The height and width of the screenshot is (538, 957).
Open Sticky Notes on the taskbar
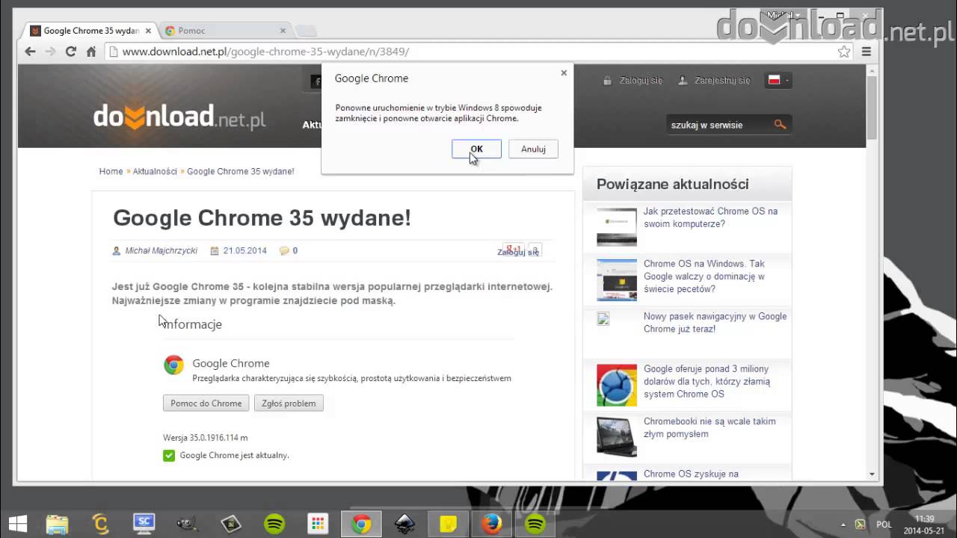448,524
